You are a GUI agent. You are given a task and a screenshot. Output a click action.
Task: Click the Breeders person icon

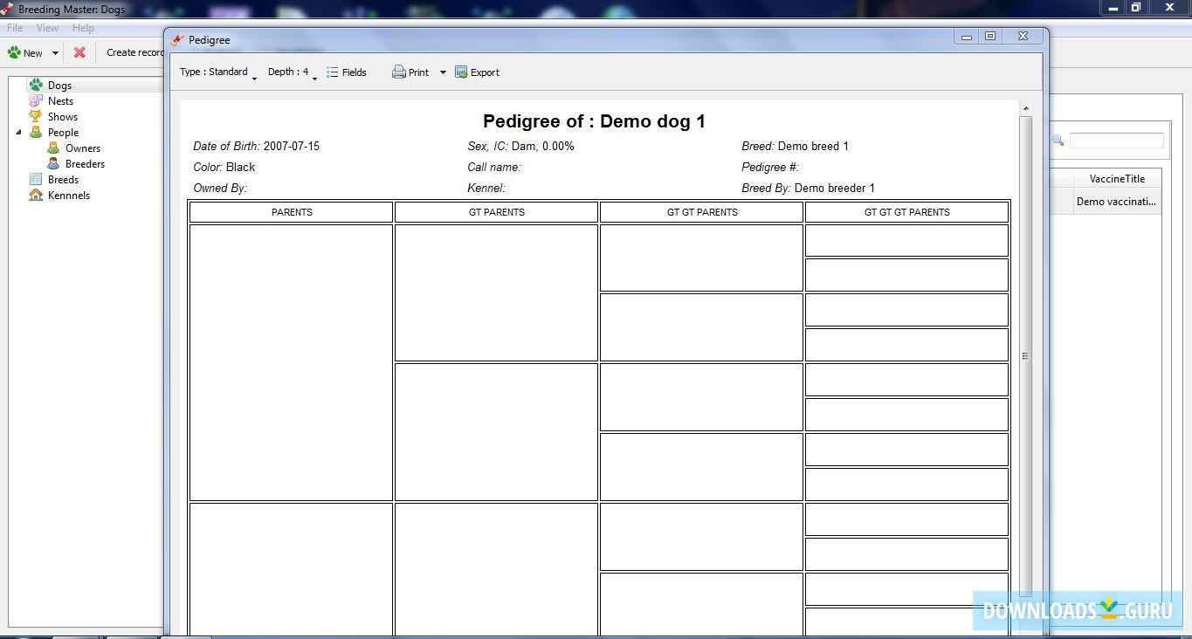53,163
